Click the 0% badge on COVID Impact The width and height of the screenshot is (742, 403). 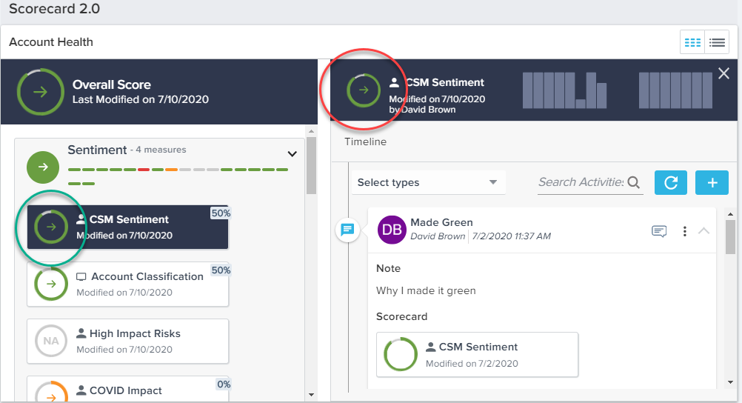coord(224,384)
